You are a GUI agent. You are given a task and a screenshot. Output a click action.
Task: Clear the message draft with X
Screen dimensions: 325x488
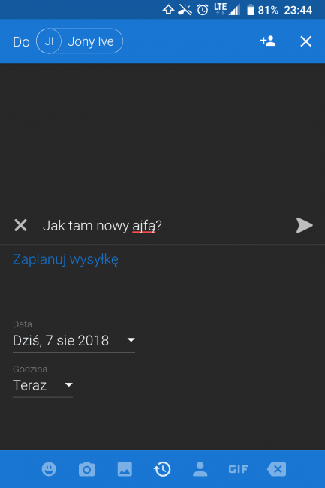[20, 225]
